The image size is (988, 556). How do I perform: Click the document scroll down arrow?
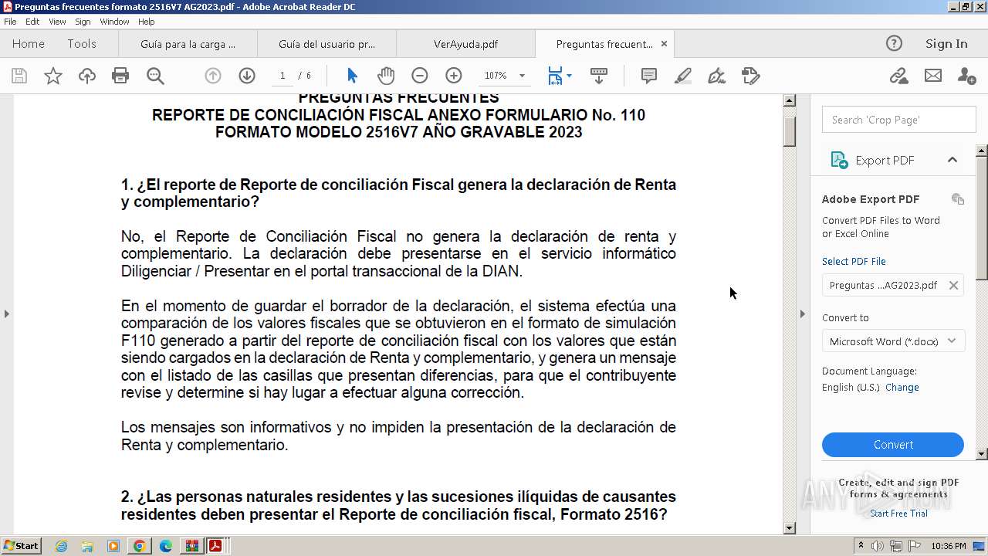coord(790,528)
